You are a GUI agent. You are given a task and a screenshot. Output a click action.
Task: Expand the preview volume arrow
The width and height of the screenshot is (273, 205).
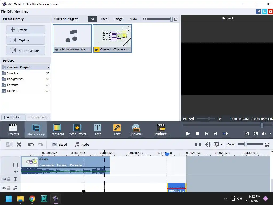click(271, 133)
